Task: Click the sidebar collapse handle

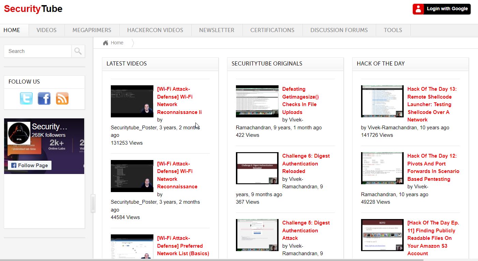Action: tap(93, 203)
